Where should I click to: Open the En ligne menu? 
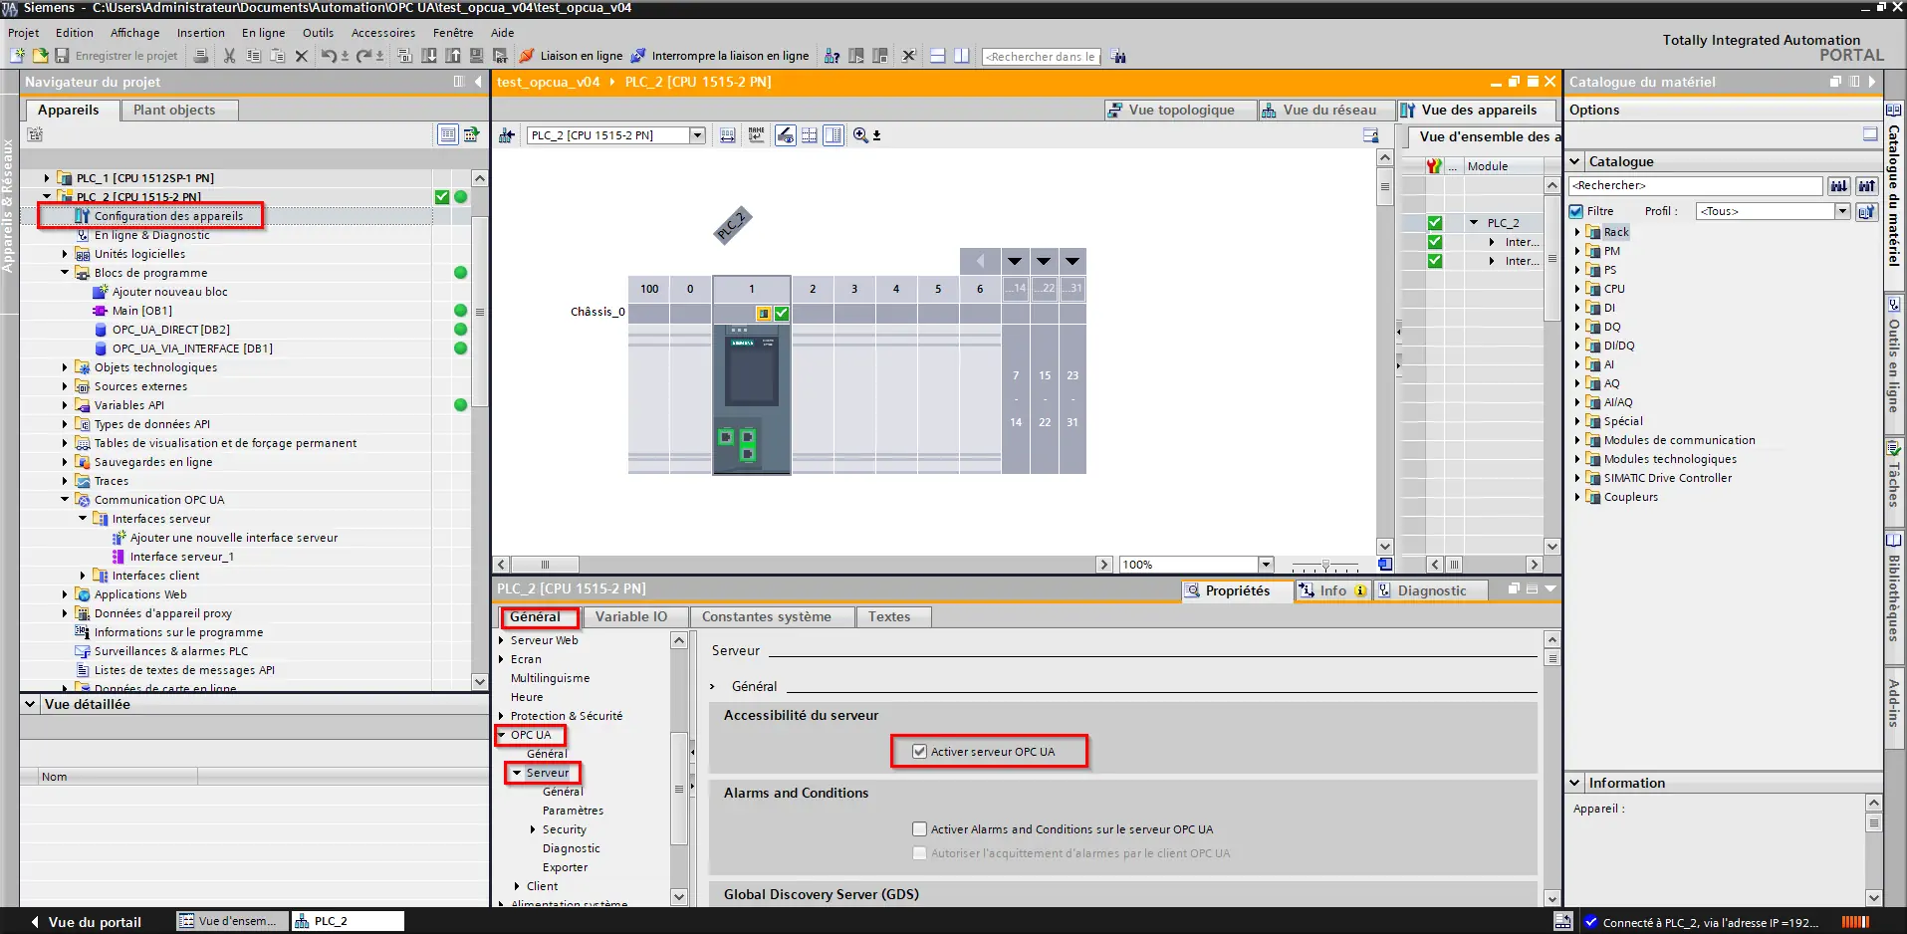pos(264,33)
